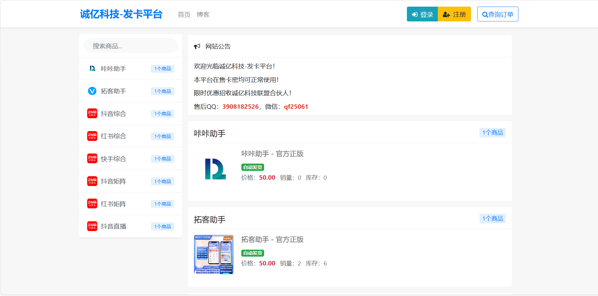This screenshot has height=296, width=598.
Task: Click 本平台在售卡密均可正常使用! line
Action: pos(236,80)
